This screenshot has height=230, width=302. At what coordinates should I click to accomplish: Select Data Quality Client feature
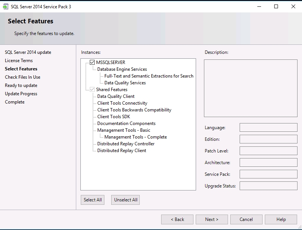point(116,96)
